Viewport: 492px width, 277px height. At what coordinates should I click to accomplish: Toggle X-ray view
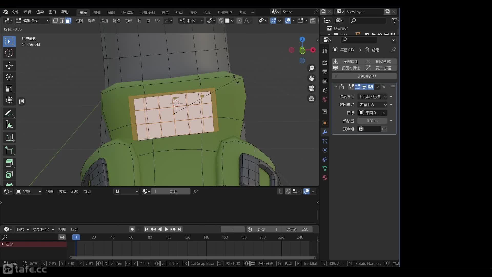pos(313,21)
